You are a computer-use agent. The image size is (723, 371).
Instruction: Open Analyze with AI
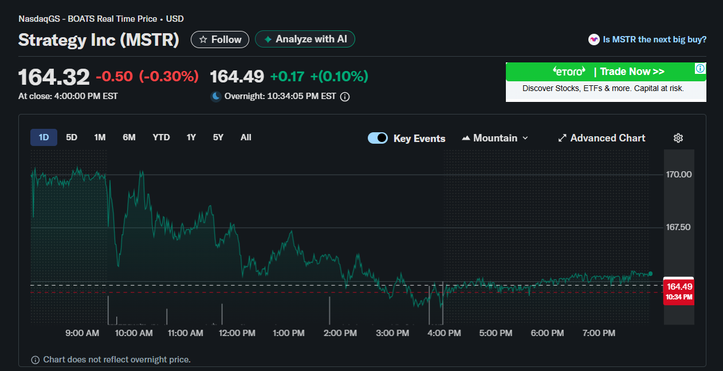click(x=305, y=39)
